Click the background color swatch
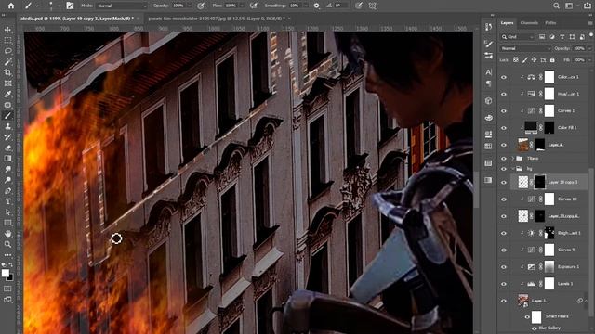 coord(10,277)
